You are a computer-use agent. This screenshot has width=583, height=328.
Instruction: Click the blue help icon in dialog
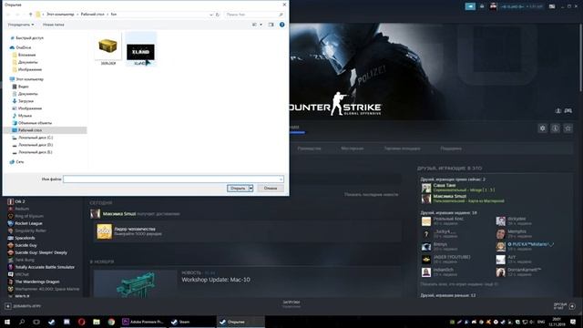point(281,25)
